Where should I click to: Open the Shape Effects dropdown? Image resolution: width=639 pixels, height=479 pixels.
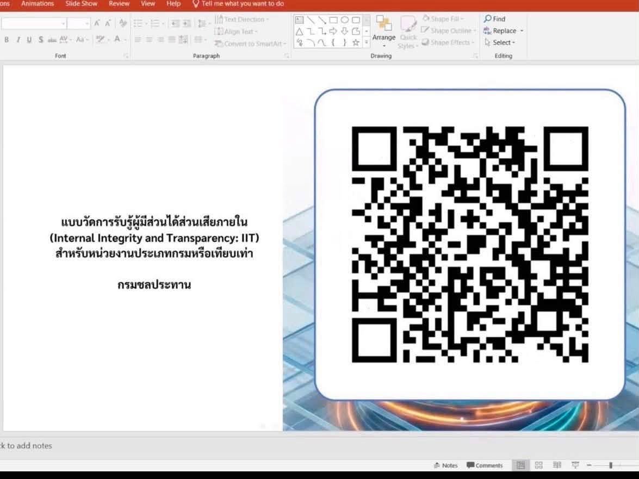pos(448,42)
